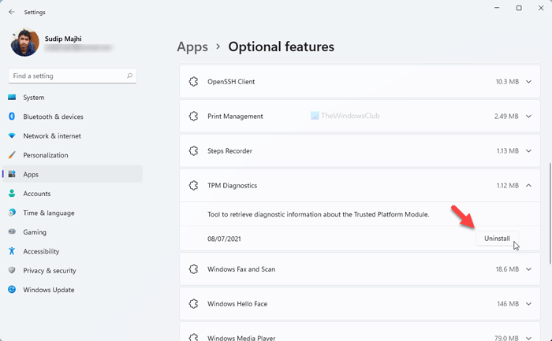Click the Windows Update sync icon

pyautogui.click(x=12, y=289)
